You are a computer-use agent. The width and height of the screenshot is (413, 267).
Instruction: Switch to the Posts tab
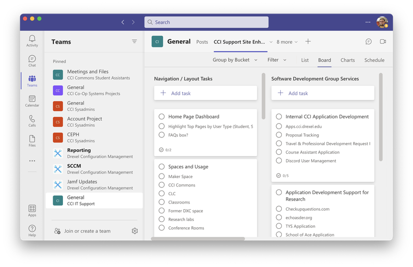202,42
